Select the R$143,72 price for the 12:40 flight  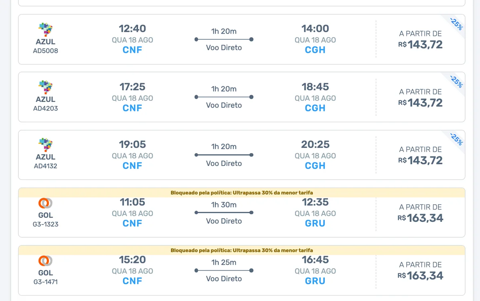coord(420,45)
